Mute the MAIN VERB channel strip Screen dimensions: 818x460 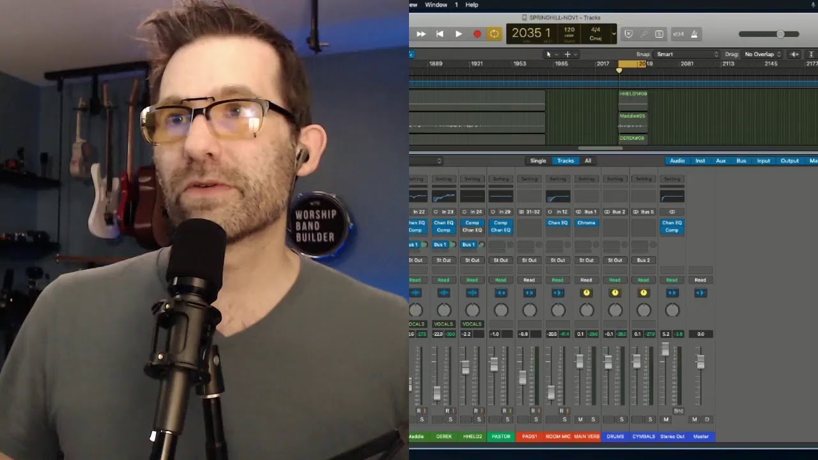(580, 419)
